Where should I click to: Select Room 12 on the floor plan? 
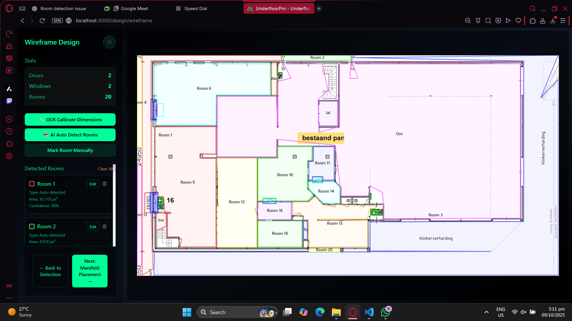(x=237, y=202)
